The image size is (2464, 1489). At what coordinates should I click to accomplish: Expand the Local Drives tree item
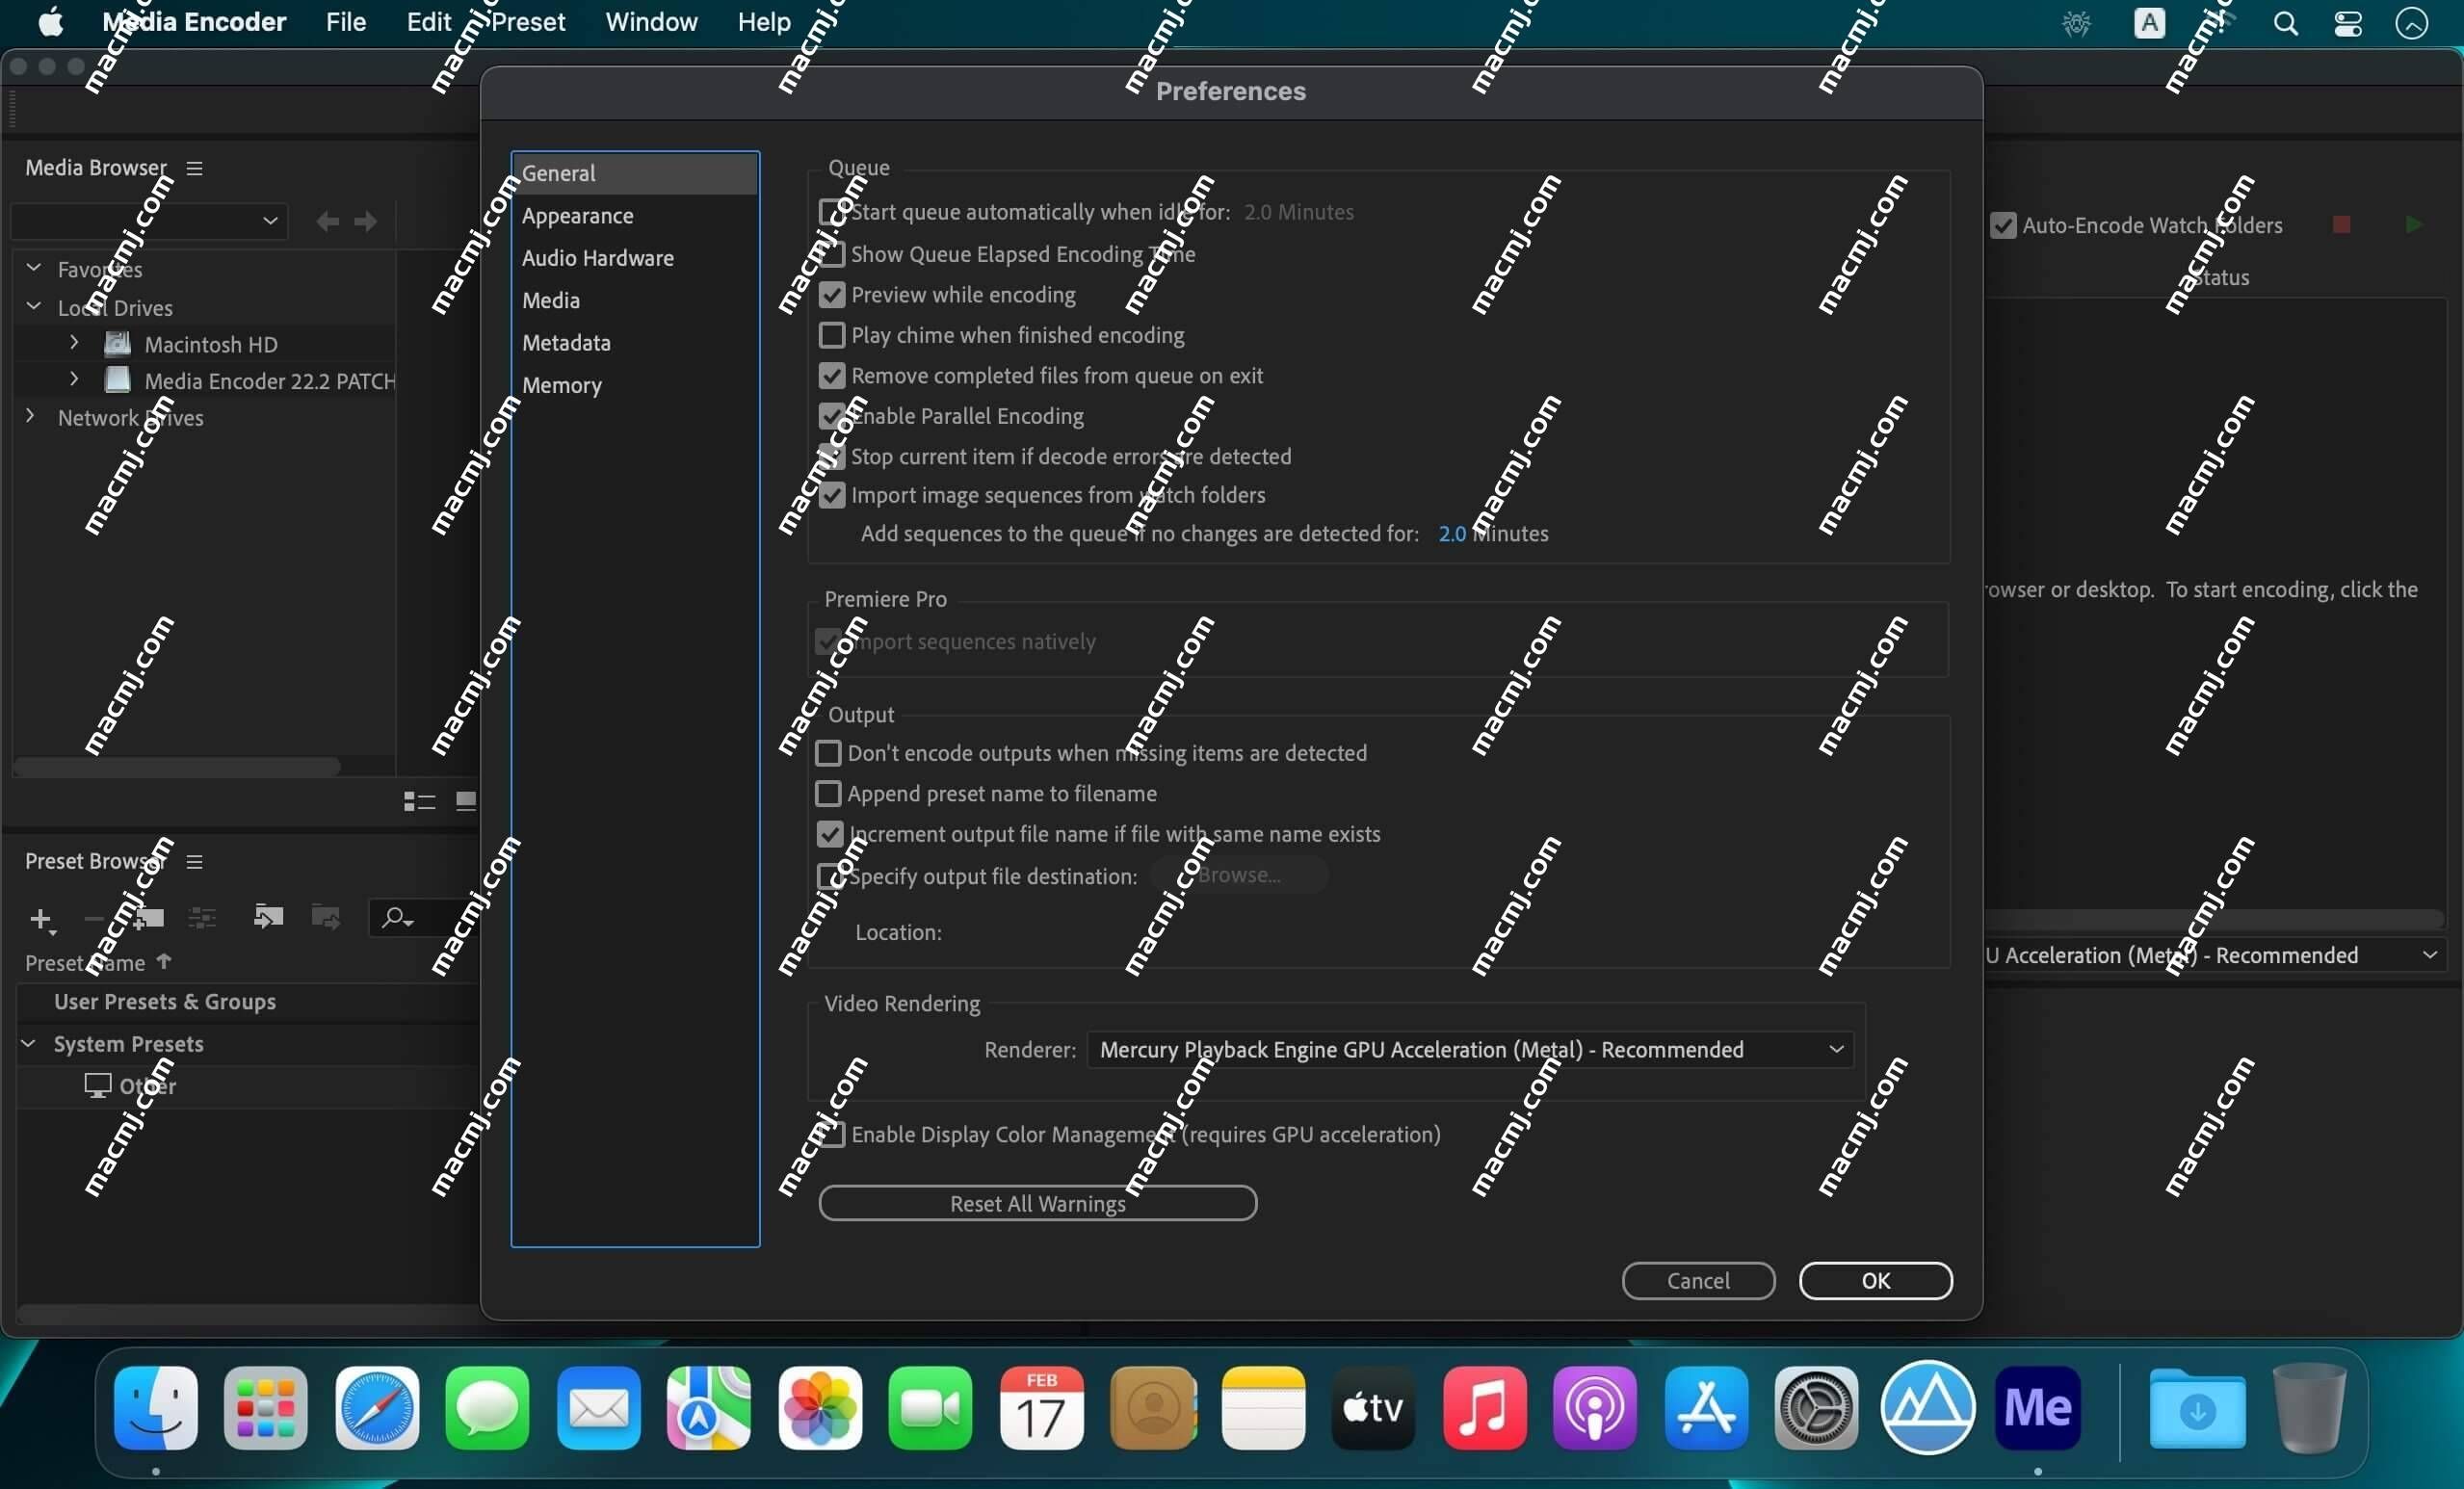click(36, 306)
